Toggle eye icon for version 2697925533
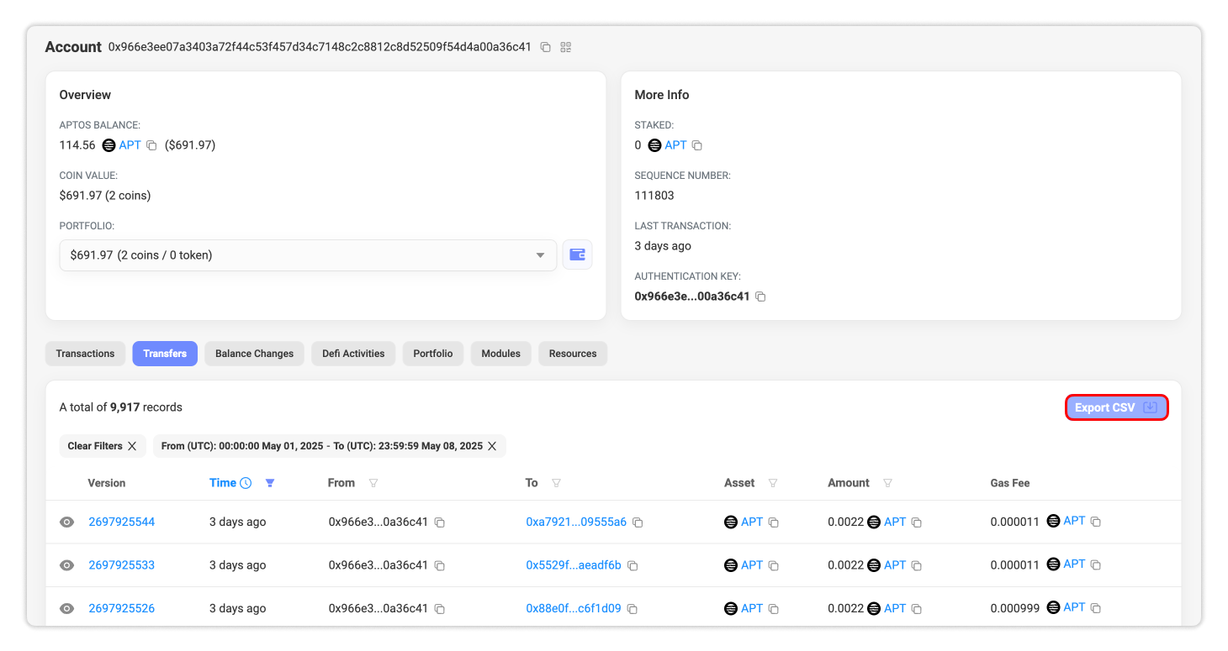 pos(67,565)
